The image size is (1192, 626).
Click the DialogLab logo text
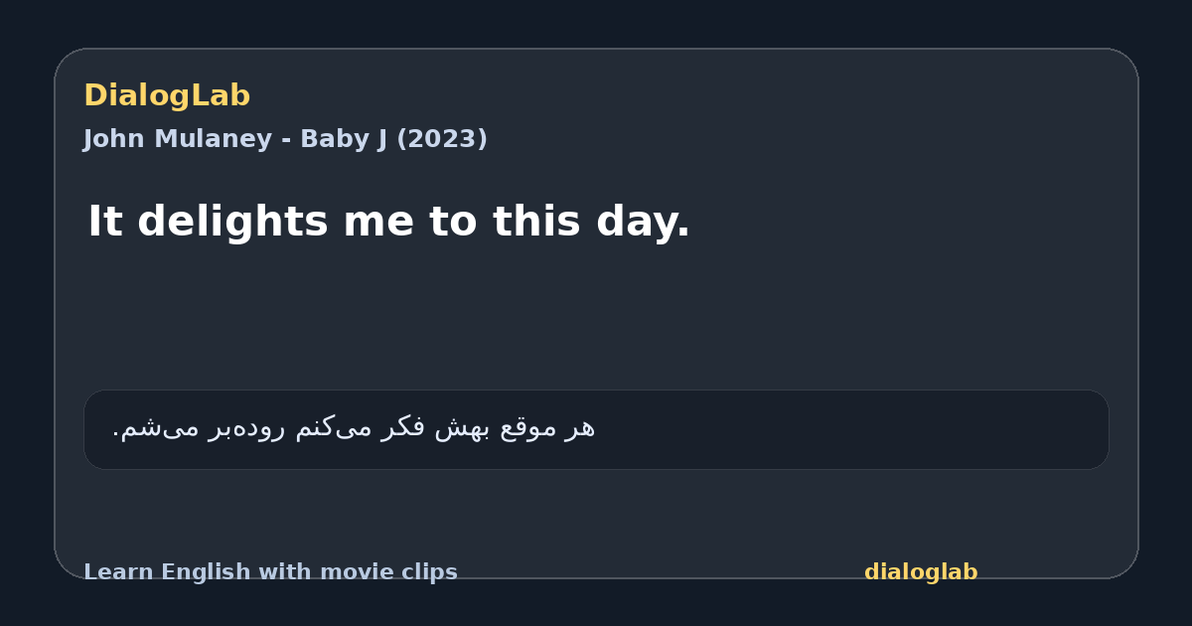tap(167, 95)
